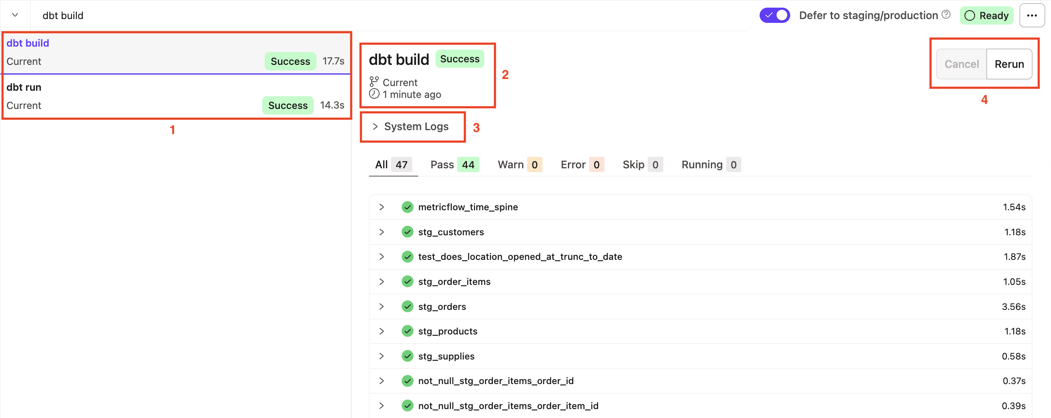Click the branch icon next to Current
1051x418 pixels.
(x=374, y=82)
